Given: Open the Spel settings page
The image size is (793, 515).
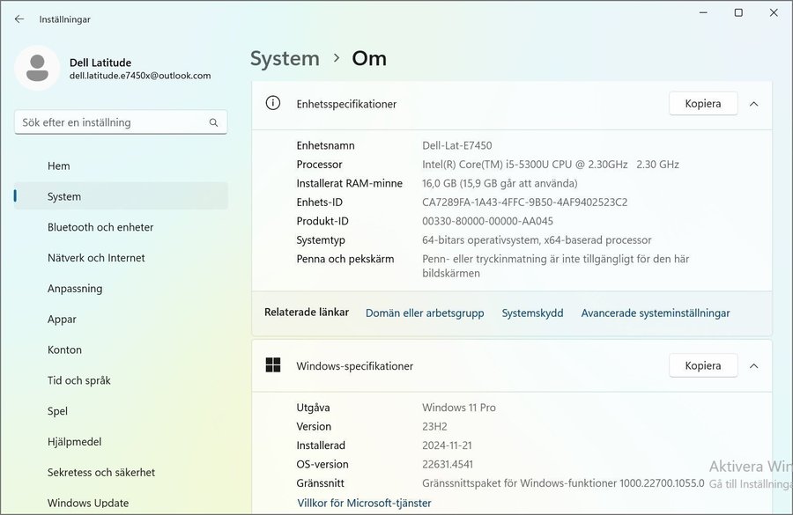Looking at the screenshot, I should pyautogui.click(x=121, y=411).
